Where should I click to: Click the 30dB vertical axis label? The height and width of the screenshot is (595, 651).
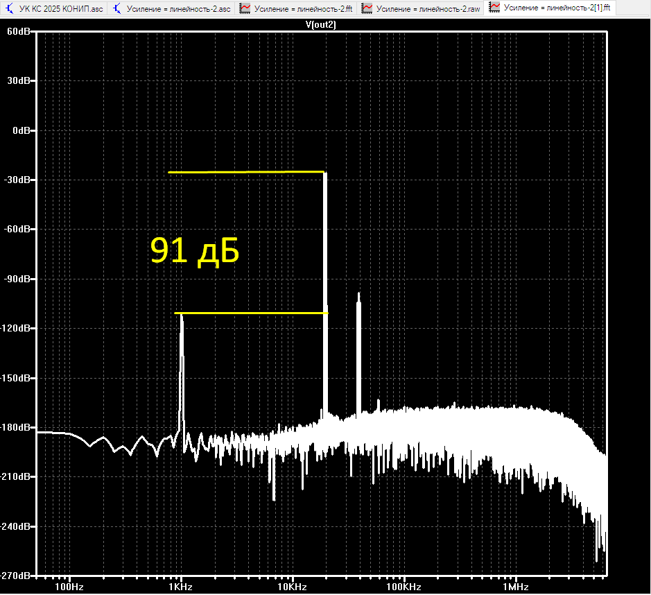point(18,80)
